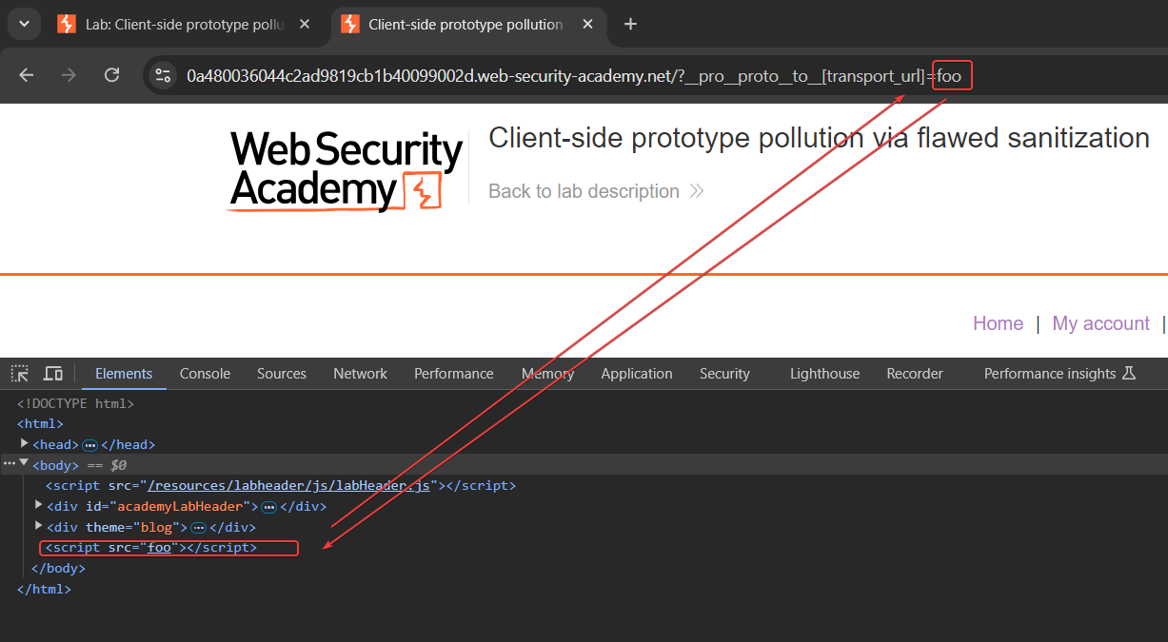Open a new browser tab

tap(630, 25)
